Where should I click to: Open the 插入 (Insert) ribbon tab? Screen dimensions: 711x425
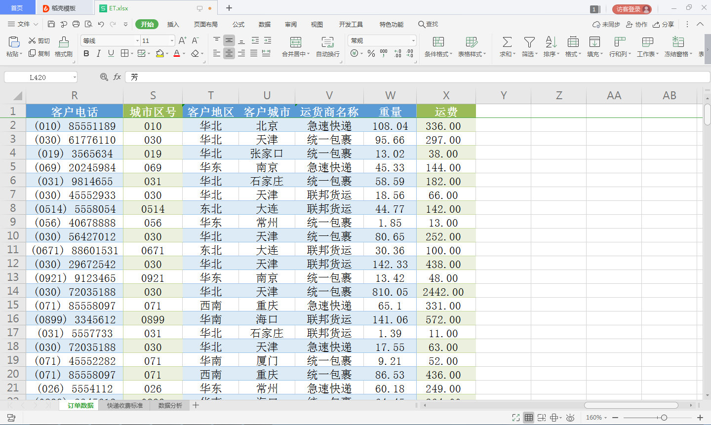(173, 24)
